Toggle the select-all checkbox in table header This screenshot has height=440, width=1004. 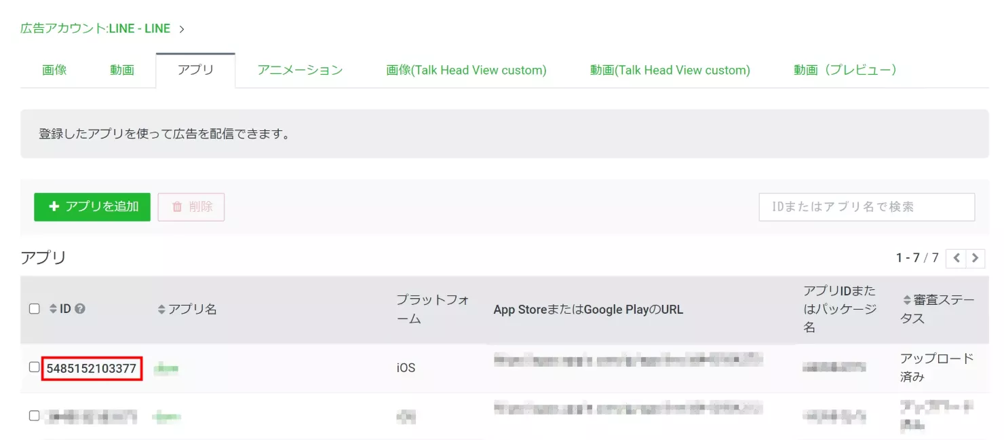[35, 309]
